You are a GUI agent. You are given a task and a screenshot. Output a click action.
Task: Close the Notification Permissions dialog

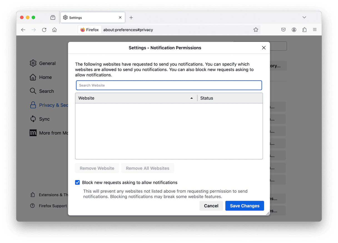[264, 48]
